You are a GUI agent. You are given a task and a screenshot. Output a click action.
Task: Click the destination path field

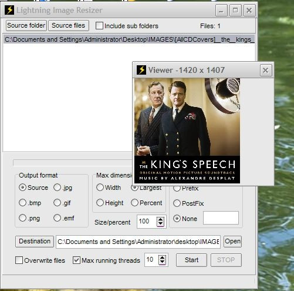(x=138, y=242)
